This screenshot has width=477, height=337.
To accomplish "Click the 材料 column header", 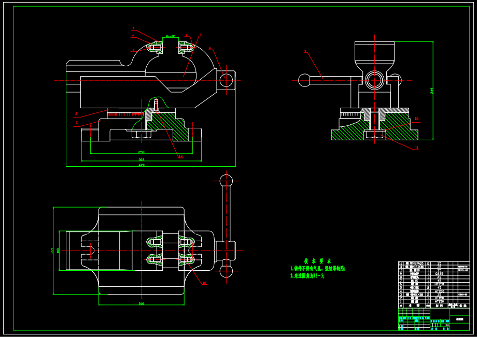I will [439, 306].
